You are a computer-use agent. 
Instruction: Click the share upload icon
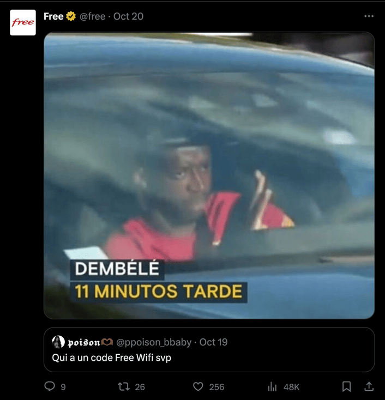tap(369, 386)
